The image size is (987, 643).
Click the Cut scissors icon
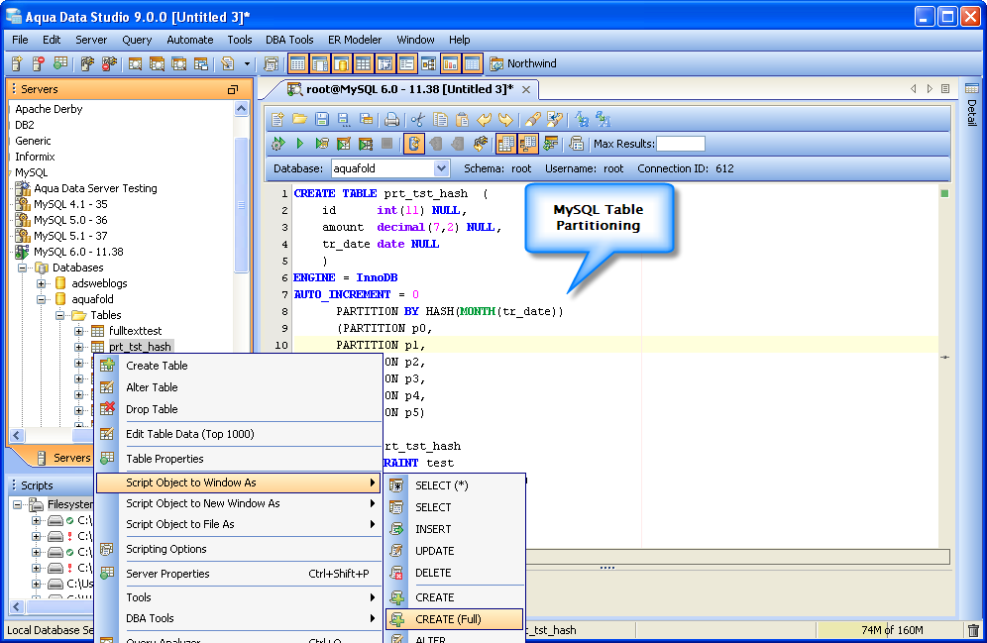[417, 119]
